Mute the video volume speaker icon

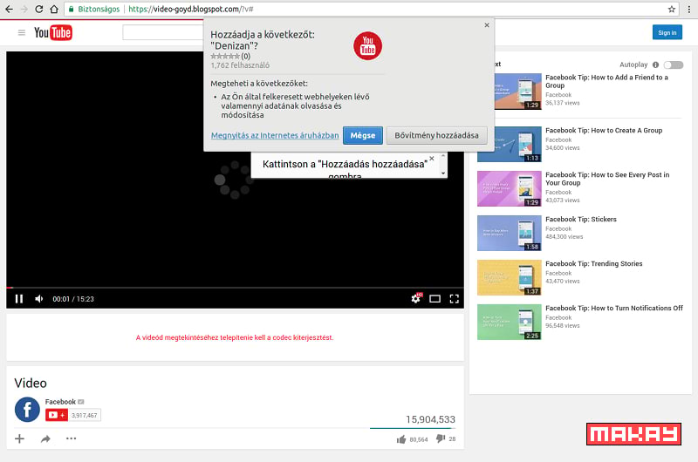[39, 299]
